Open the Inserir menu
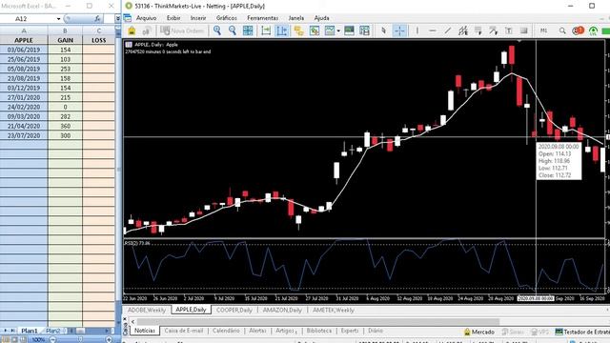Screen dimensions: 610x343 [x=198, y=18]
